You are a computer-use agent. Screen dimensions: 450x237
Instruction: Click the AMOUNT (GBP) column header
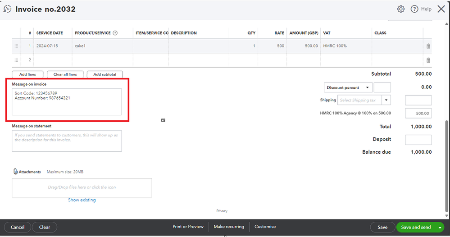304,33
